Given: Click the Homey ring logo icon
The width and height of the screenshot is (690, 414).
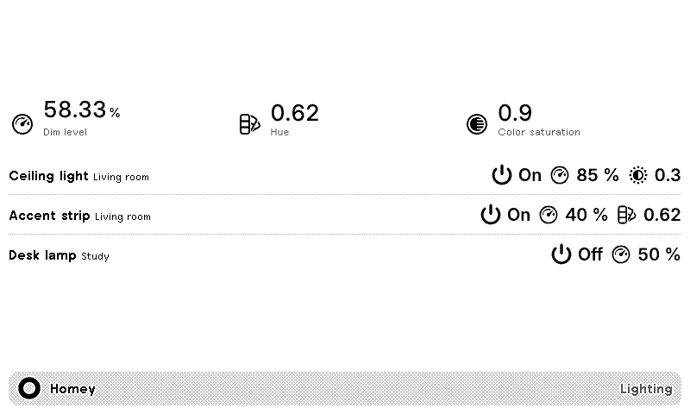Looking at the screenshot, I should [x=29, y=388].
